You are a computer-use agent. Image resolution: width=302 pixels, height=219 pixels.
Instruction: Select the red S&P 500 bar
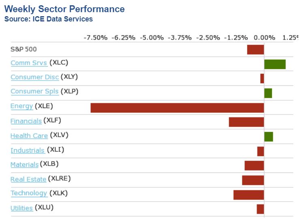tap(255, 49)
